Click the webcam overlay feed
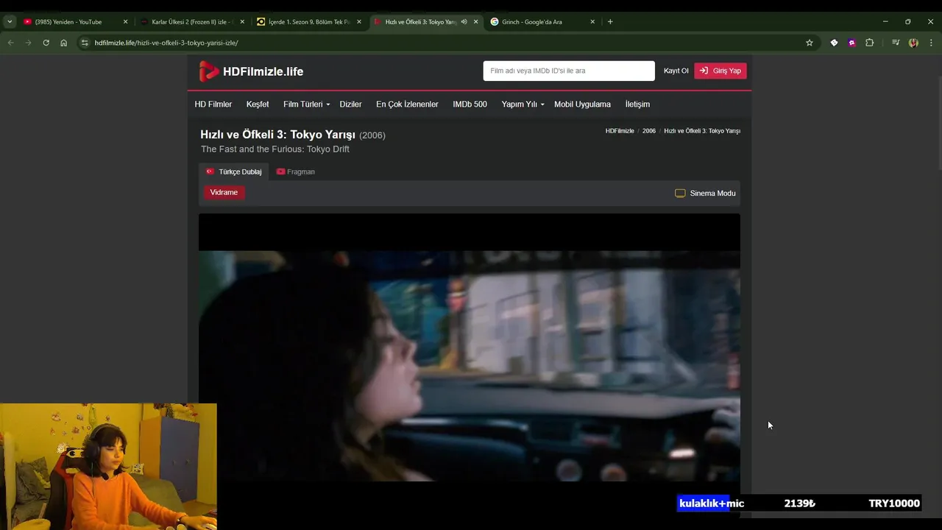Image resolution: width=942 pixels, height=530 pixels. [x=108, y=467]
